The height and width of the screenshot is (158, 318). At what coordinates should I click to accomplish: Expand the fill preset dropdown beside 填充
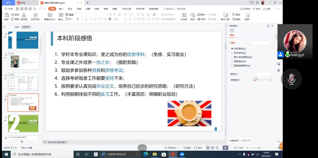click(262, 43)
